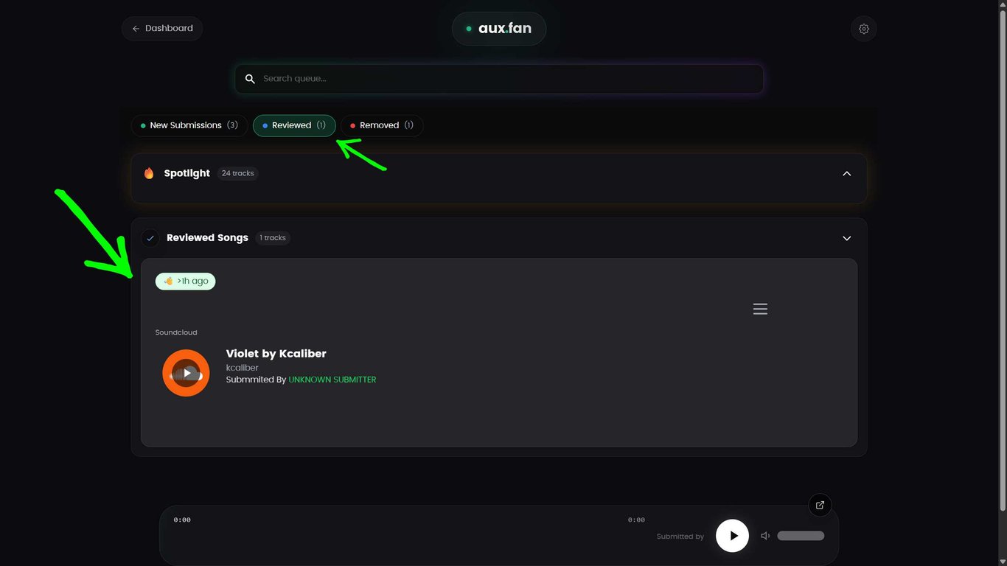The width and height of the screenshot is (1007, 566).
Task: Click the ">1h ago" time badge
Action: click(x=185, y=281)
